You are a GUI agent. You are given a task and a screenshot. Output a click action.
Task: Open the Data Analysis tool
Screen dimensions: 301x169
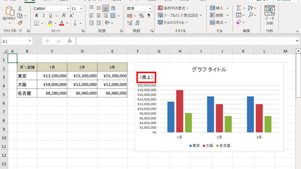click(x=269, y=15)
